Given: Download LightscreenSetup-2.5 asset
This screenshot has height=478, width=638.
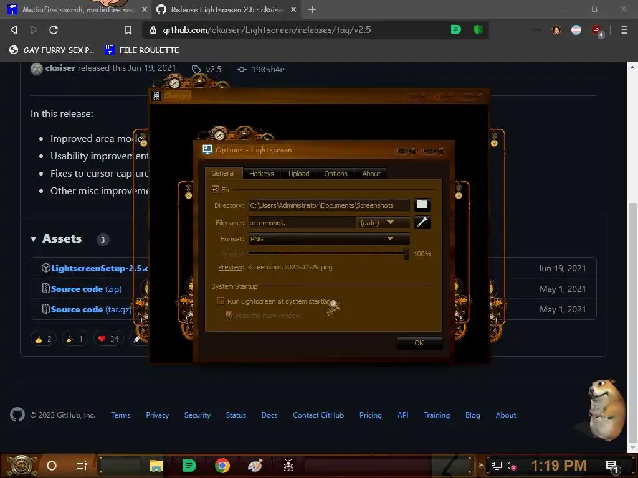Looking at the screenshot, I should pos(99,268).
